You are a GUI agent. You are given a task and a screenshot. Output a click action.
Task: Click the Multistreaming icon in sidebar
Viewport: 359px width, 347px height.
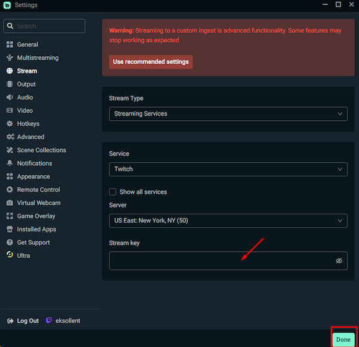tap(10, 58)
